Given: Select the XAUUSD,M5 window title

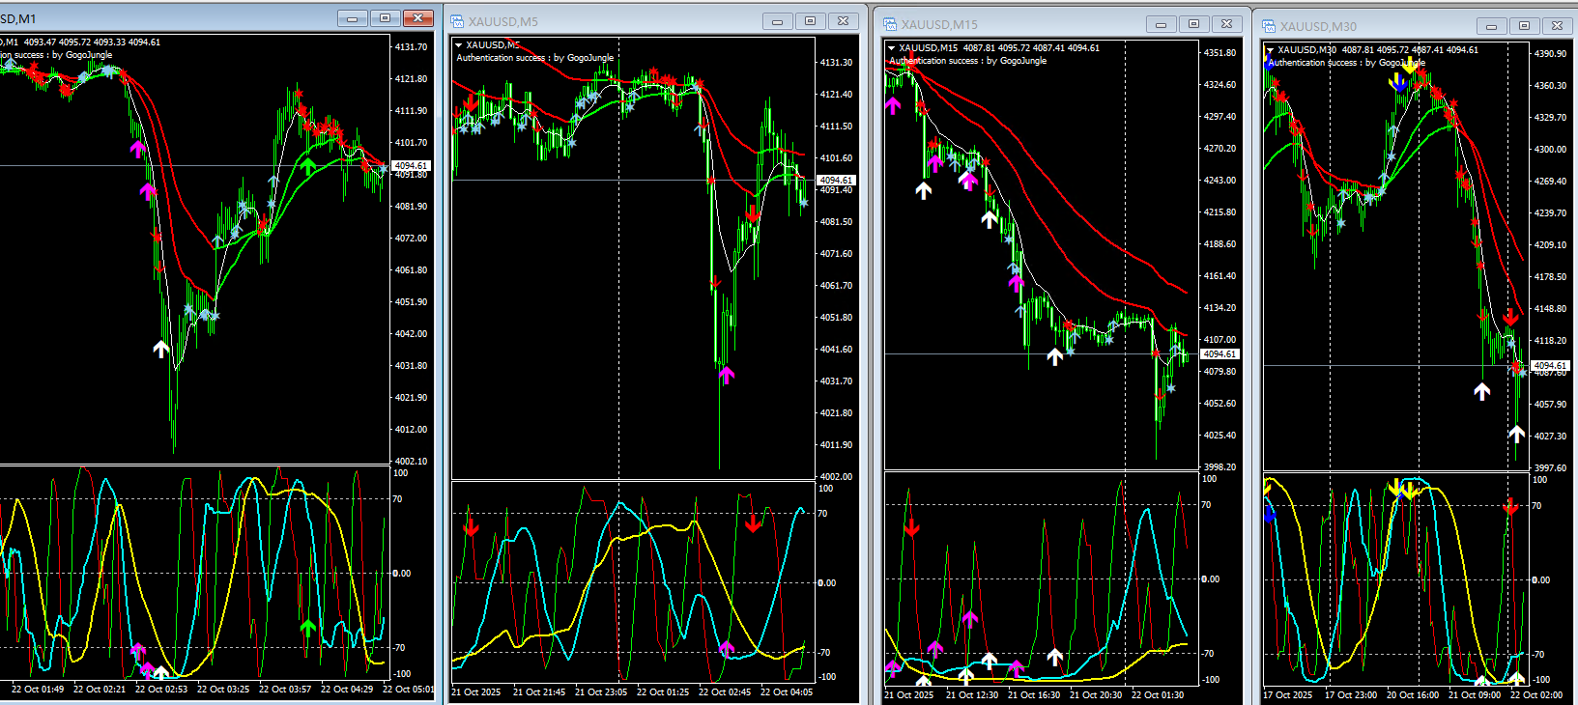Looking at the screenshot, I should [x=503, y=21].
